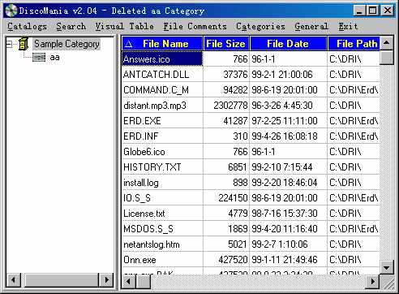Select the Sample Category tree label
Screen dimensions: 399x294
(66, 44)
